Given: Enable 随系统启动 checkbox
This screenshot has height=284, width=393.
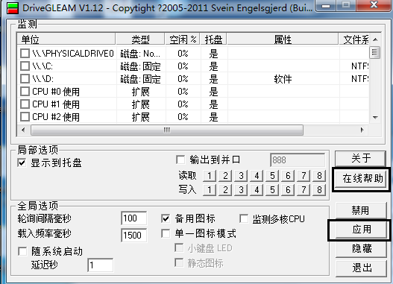Looking at the screenshot, I should click(x=22, y=251).
